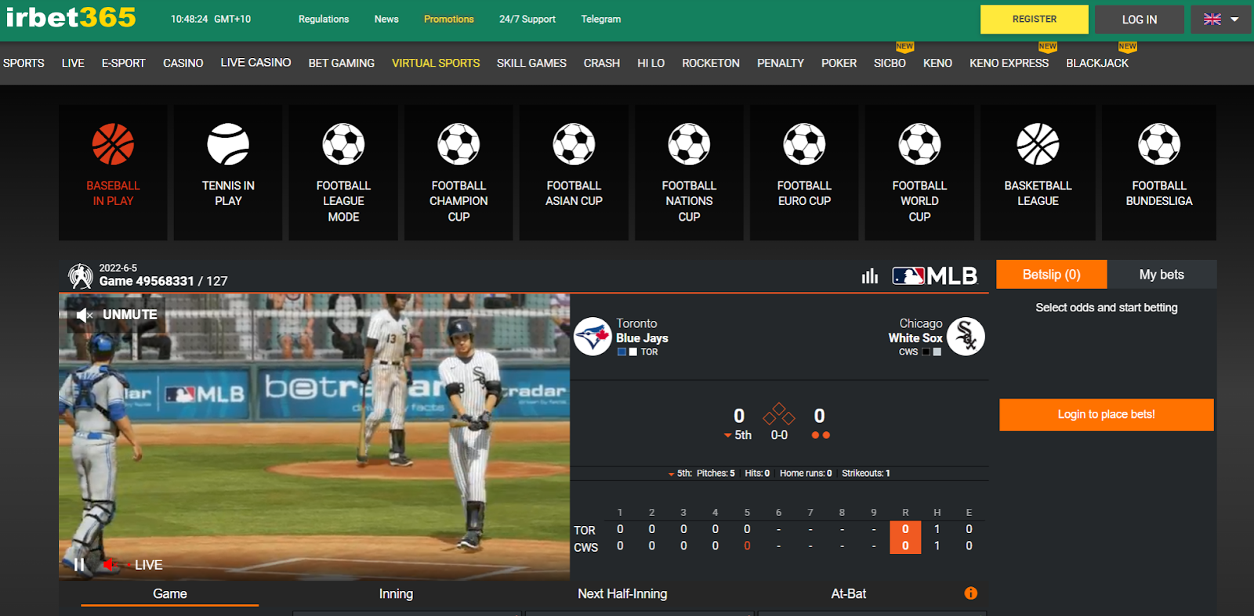This screenshot has height=616, width=1254.
Task: Open Football World Cup soccer ball icon
Action: point(919,144)
